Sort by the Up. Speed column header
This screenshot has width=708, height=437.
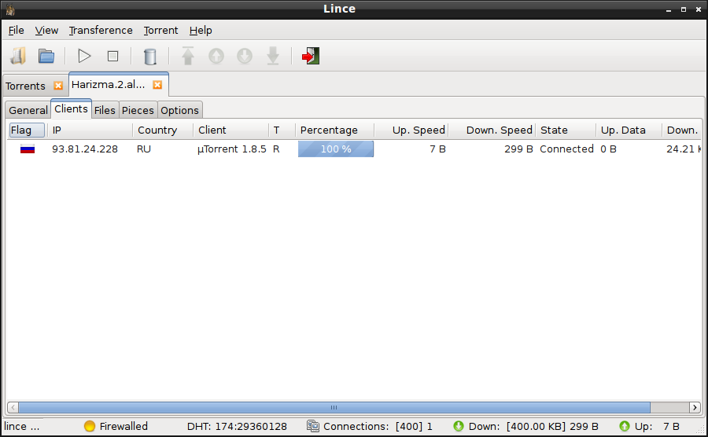tap(411, 130)
